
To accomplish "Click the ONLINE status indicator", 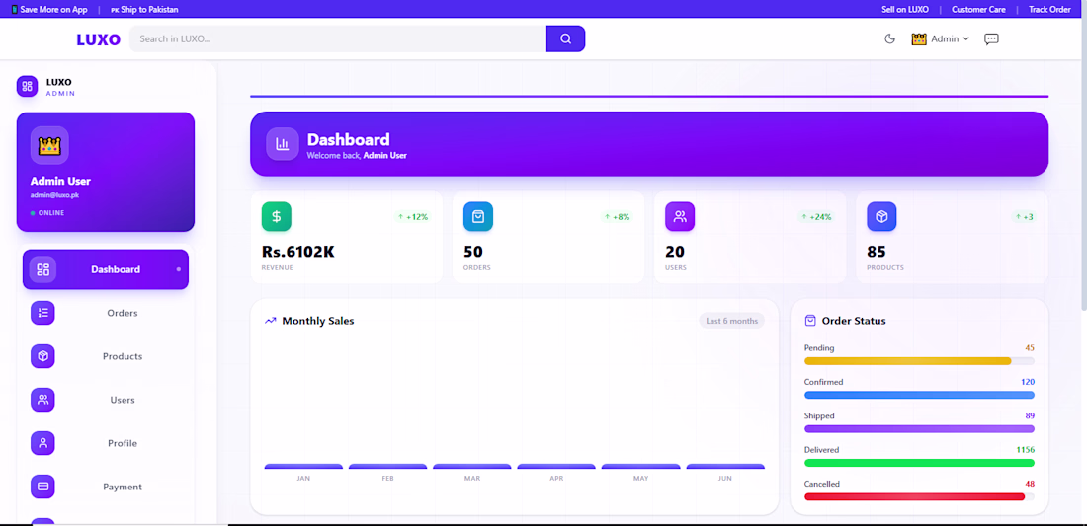I will point(47,213).
